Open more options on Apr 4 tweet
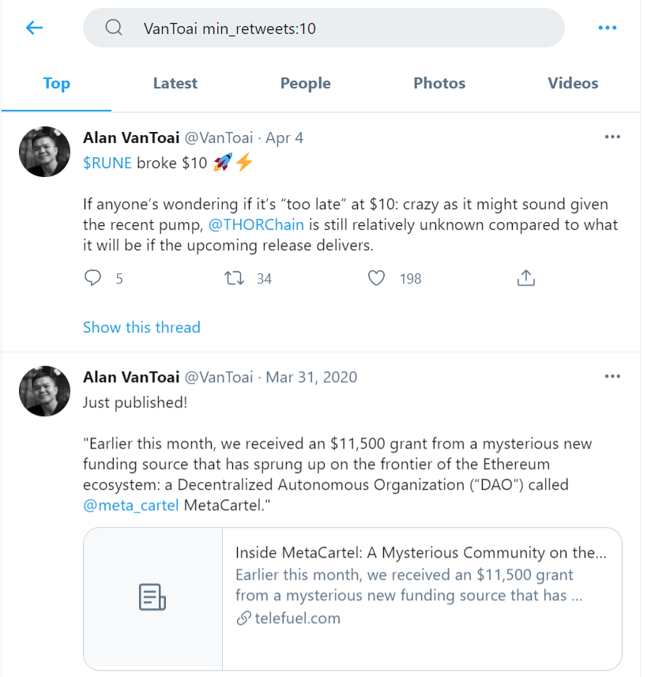 point(612,137)
